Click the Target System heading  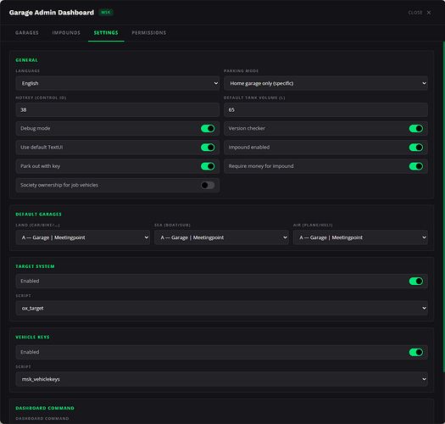(35, 266)
